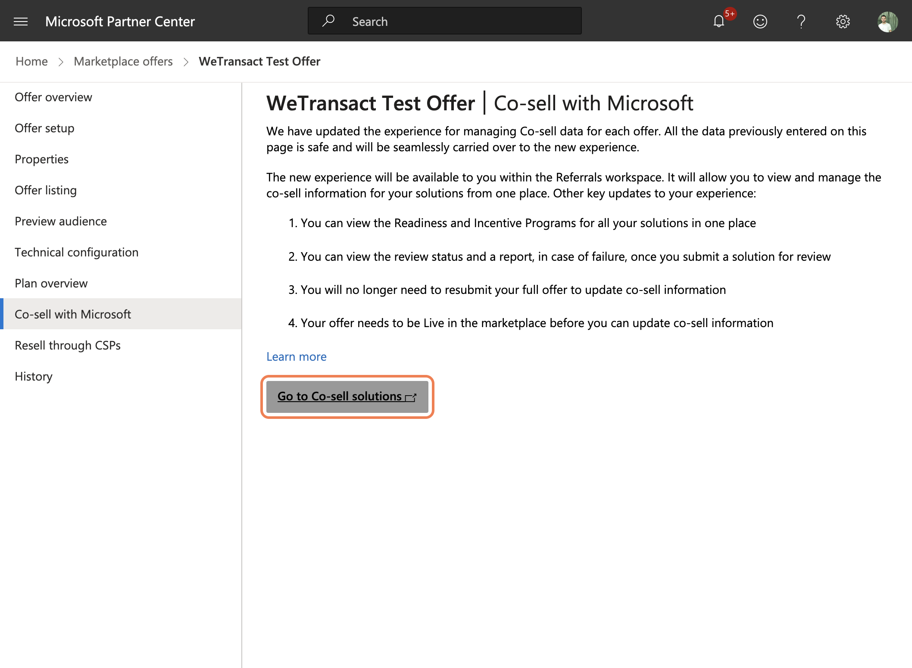Open the hamburger navigation menu
Viewport: 912px width, 668px height.
[21, 21]
